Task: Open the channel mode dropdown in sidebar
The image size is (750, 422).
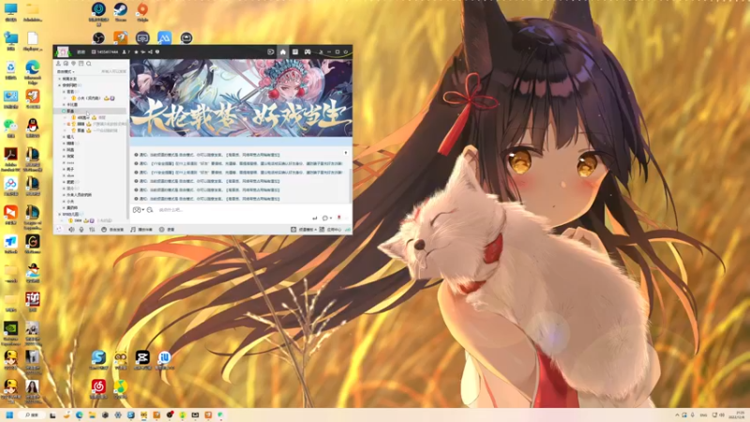Action: [66, 72]
